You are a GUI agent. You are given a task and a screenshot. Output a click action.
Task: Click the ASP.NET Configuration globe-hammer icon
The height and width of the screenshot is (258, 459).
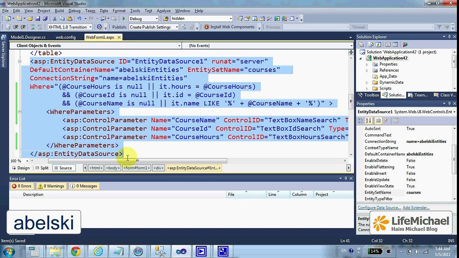(x=405, y=44)
